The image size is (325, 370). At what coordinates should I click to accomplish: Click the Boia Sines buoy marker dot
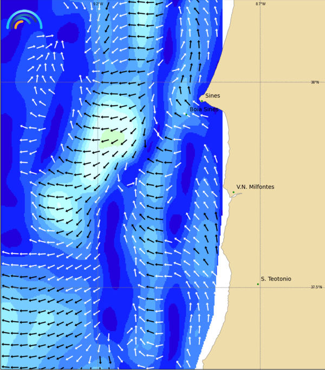coord(186,114)
